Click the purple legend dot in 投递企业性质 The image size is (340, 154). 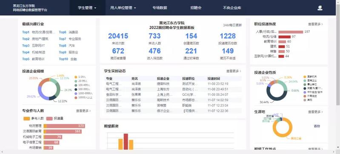point(305,92)
